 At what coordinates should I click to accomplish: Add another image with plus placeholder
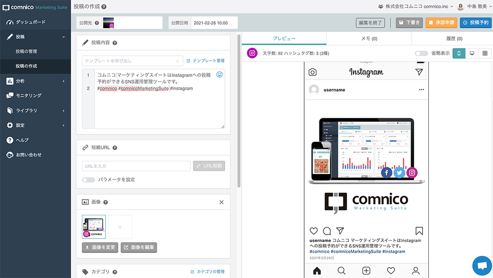click(x=120, y=227)
